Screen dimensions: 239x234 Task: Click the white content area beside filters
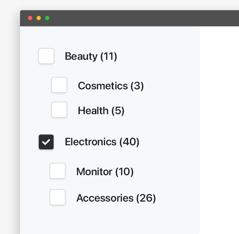(x=219, y=127)
